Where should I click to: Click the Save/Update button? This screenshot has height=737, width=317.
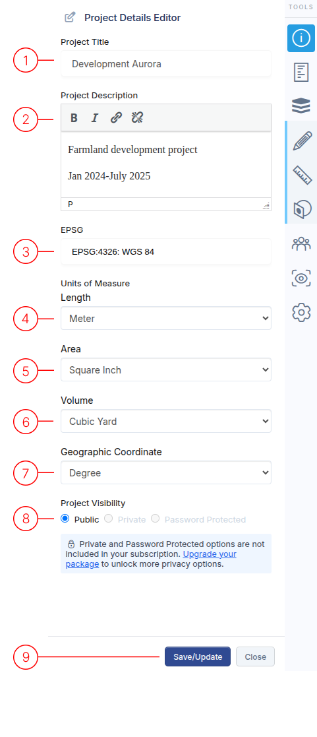[198, 657]
